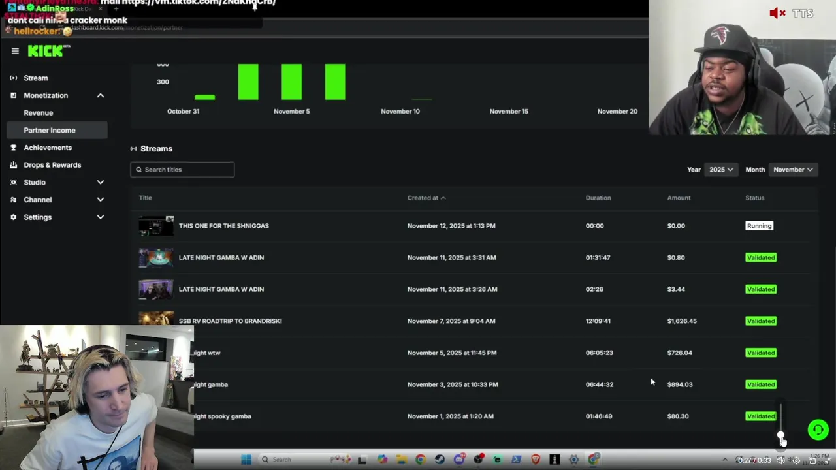The image size is (836, 470).
Task: Expand the Studio sidebar section
Action: pyautogui.click(x=100, y=182)
